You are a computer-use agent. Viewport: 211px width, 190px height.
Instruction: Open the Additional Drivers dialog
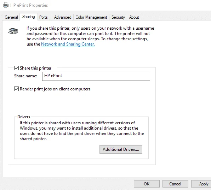[121, 149]
